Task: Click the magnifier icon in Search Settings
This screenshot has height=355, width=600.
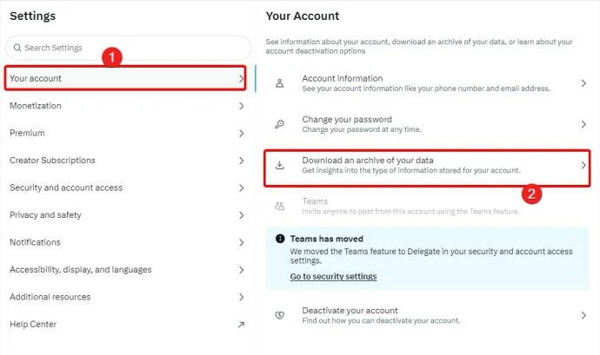Action: pos(17,48)
